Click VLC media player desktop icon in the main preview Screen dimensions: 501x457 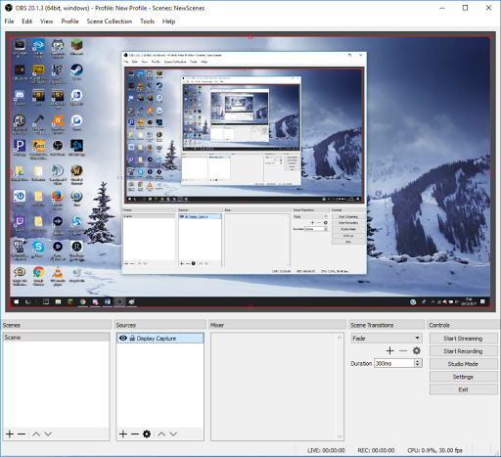tap(58, 275)
